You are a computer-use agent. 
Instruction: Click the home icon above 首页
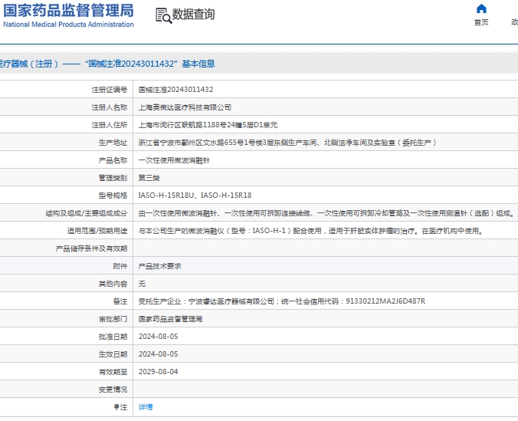coord(481,8)
